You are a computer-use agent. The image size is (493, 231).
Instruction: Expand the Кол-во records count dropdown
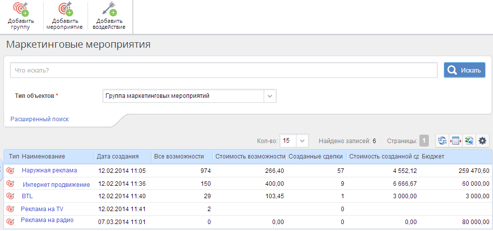point(302,141)
